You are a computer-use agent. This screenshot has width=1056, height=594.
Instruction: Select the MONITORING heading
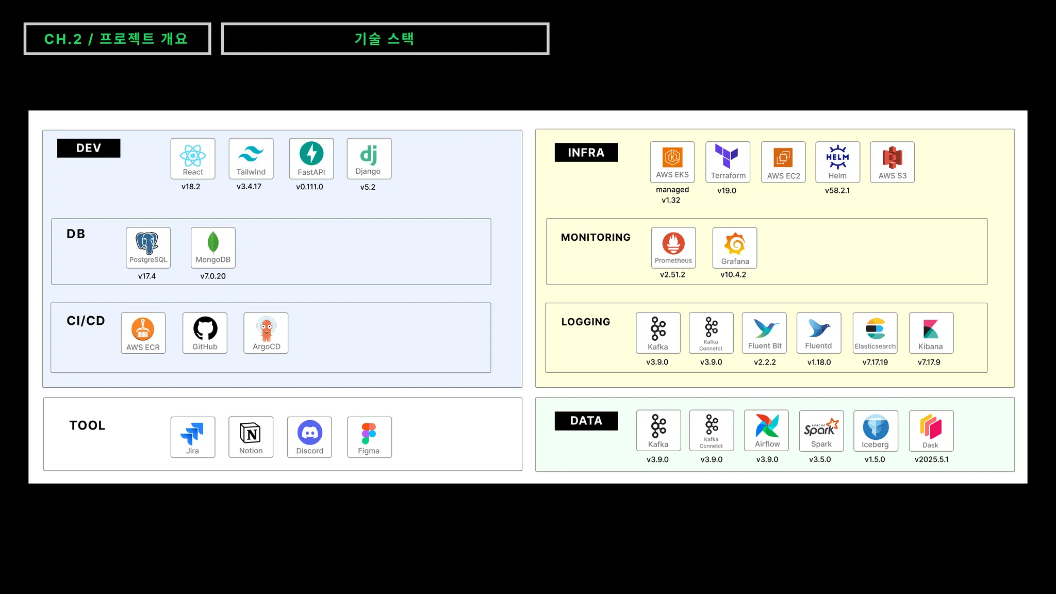pyautogui.click(x=596, y=237)
